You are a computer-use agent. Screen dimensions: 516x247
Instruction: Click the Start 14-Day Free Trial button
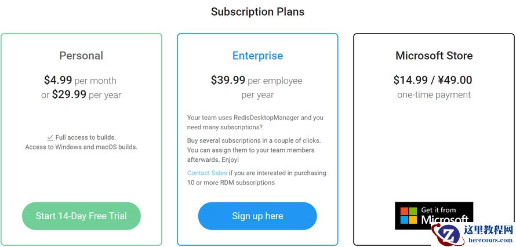coord(81,216)
